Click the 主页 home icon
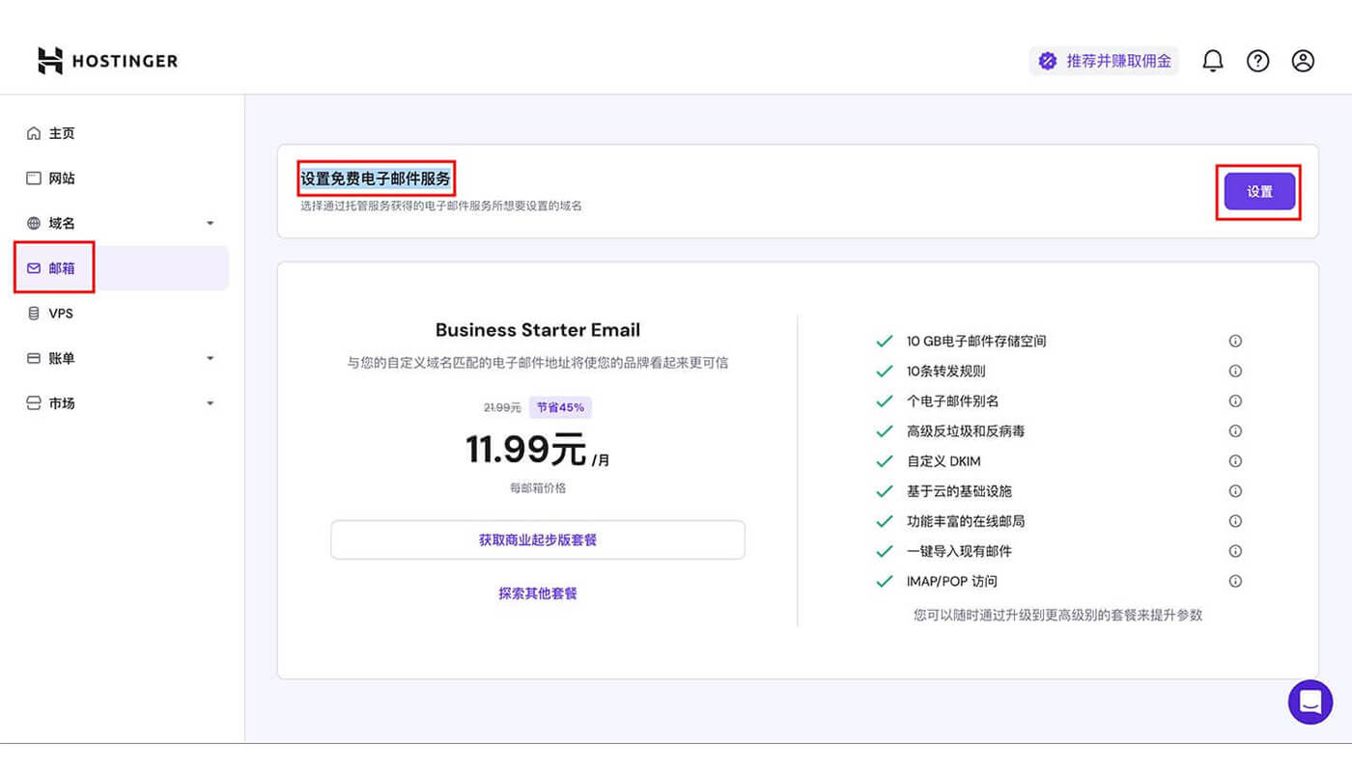 click(x=34, y=133)
